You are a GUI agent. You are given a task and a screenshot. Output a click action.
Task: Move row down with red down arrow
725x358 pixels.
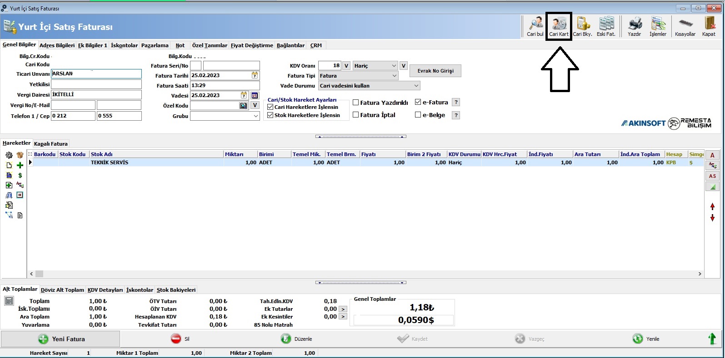[712, 218]
